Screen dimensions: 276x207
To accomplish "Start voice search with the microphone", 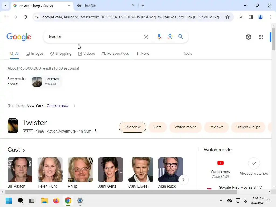I will 159,37.
